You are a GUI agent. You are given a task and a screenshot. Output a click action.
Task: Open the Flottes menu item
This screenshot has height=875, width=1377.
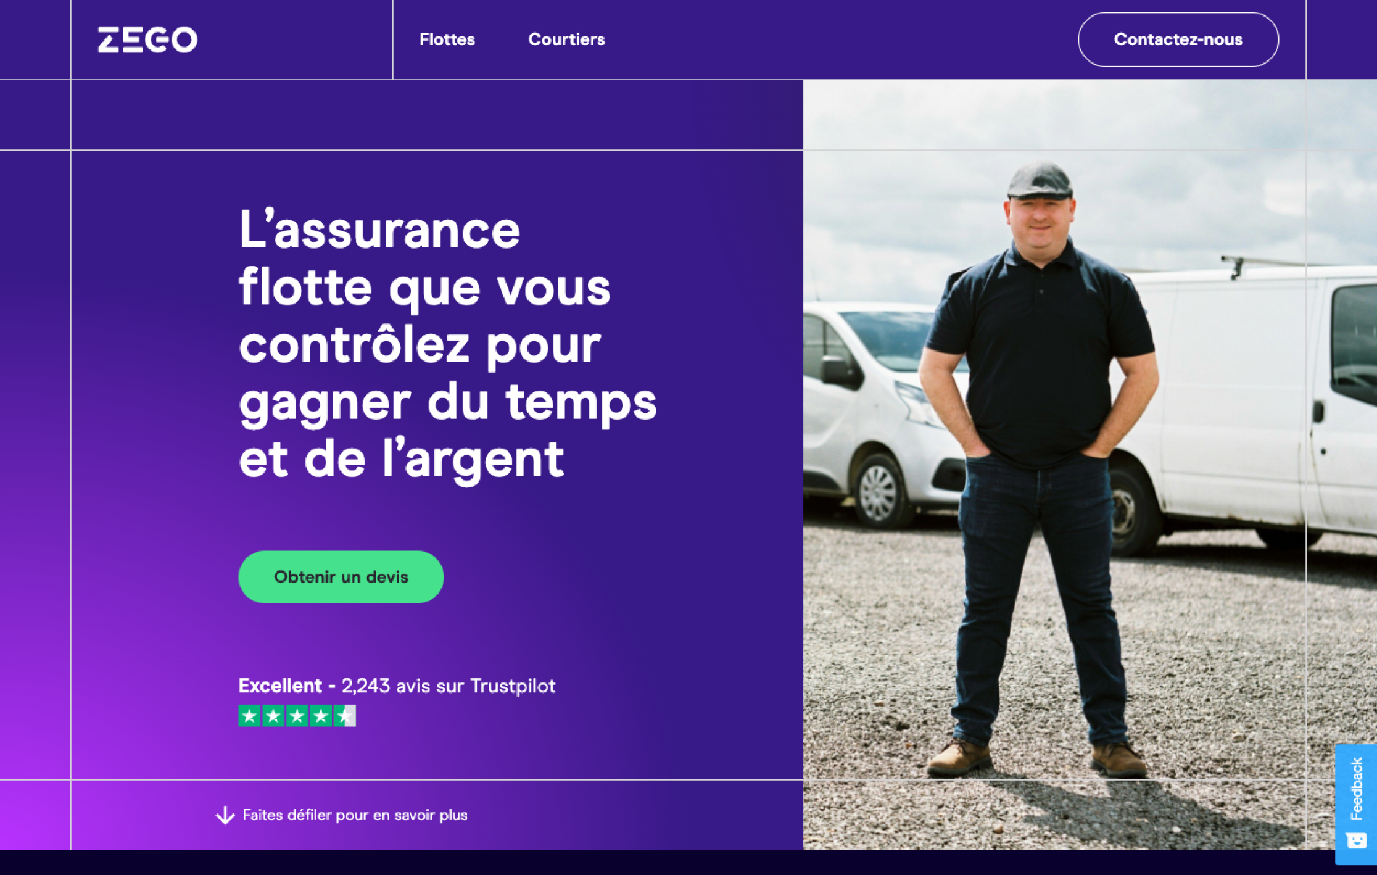coord(447,39)
